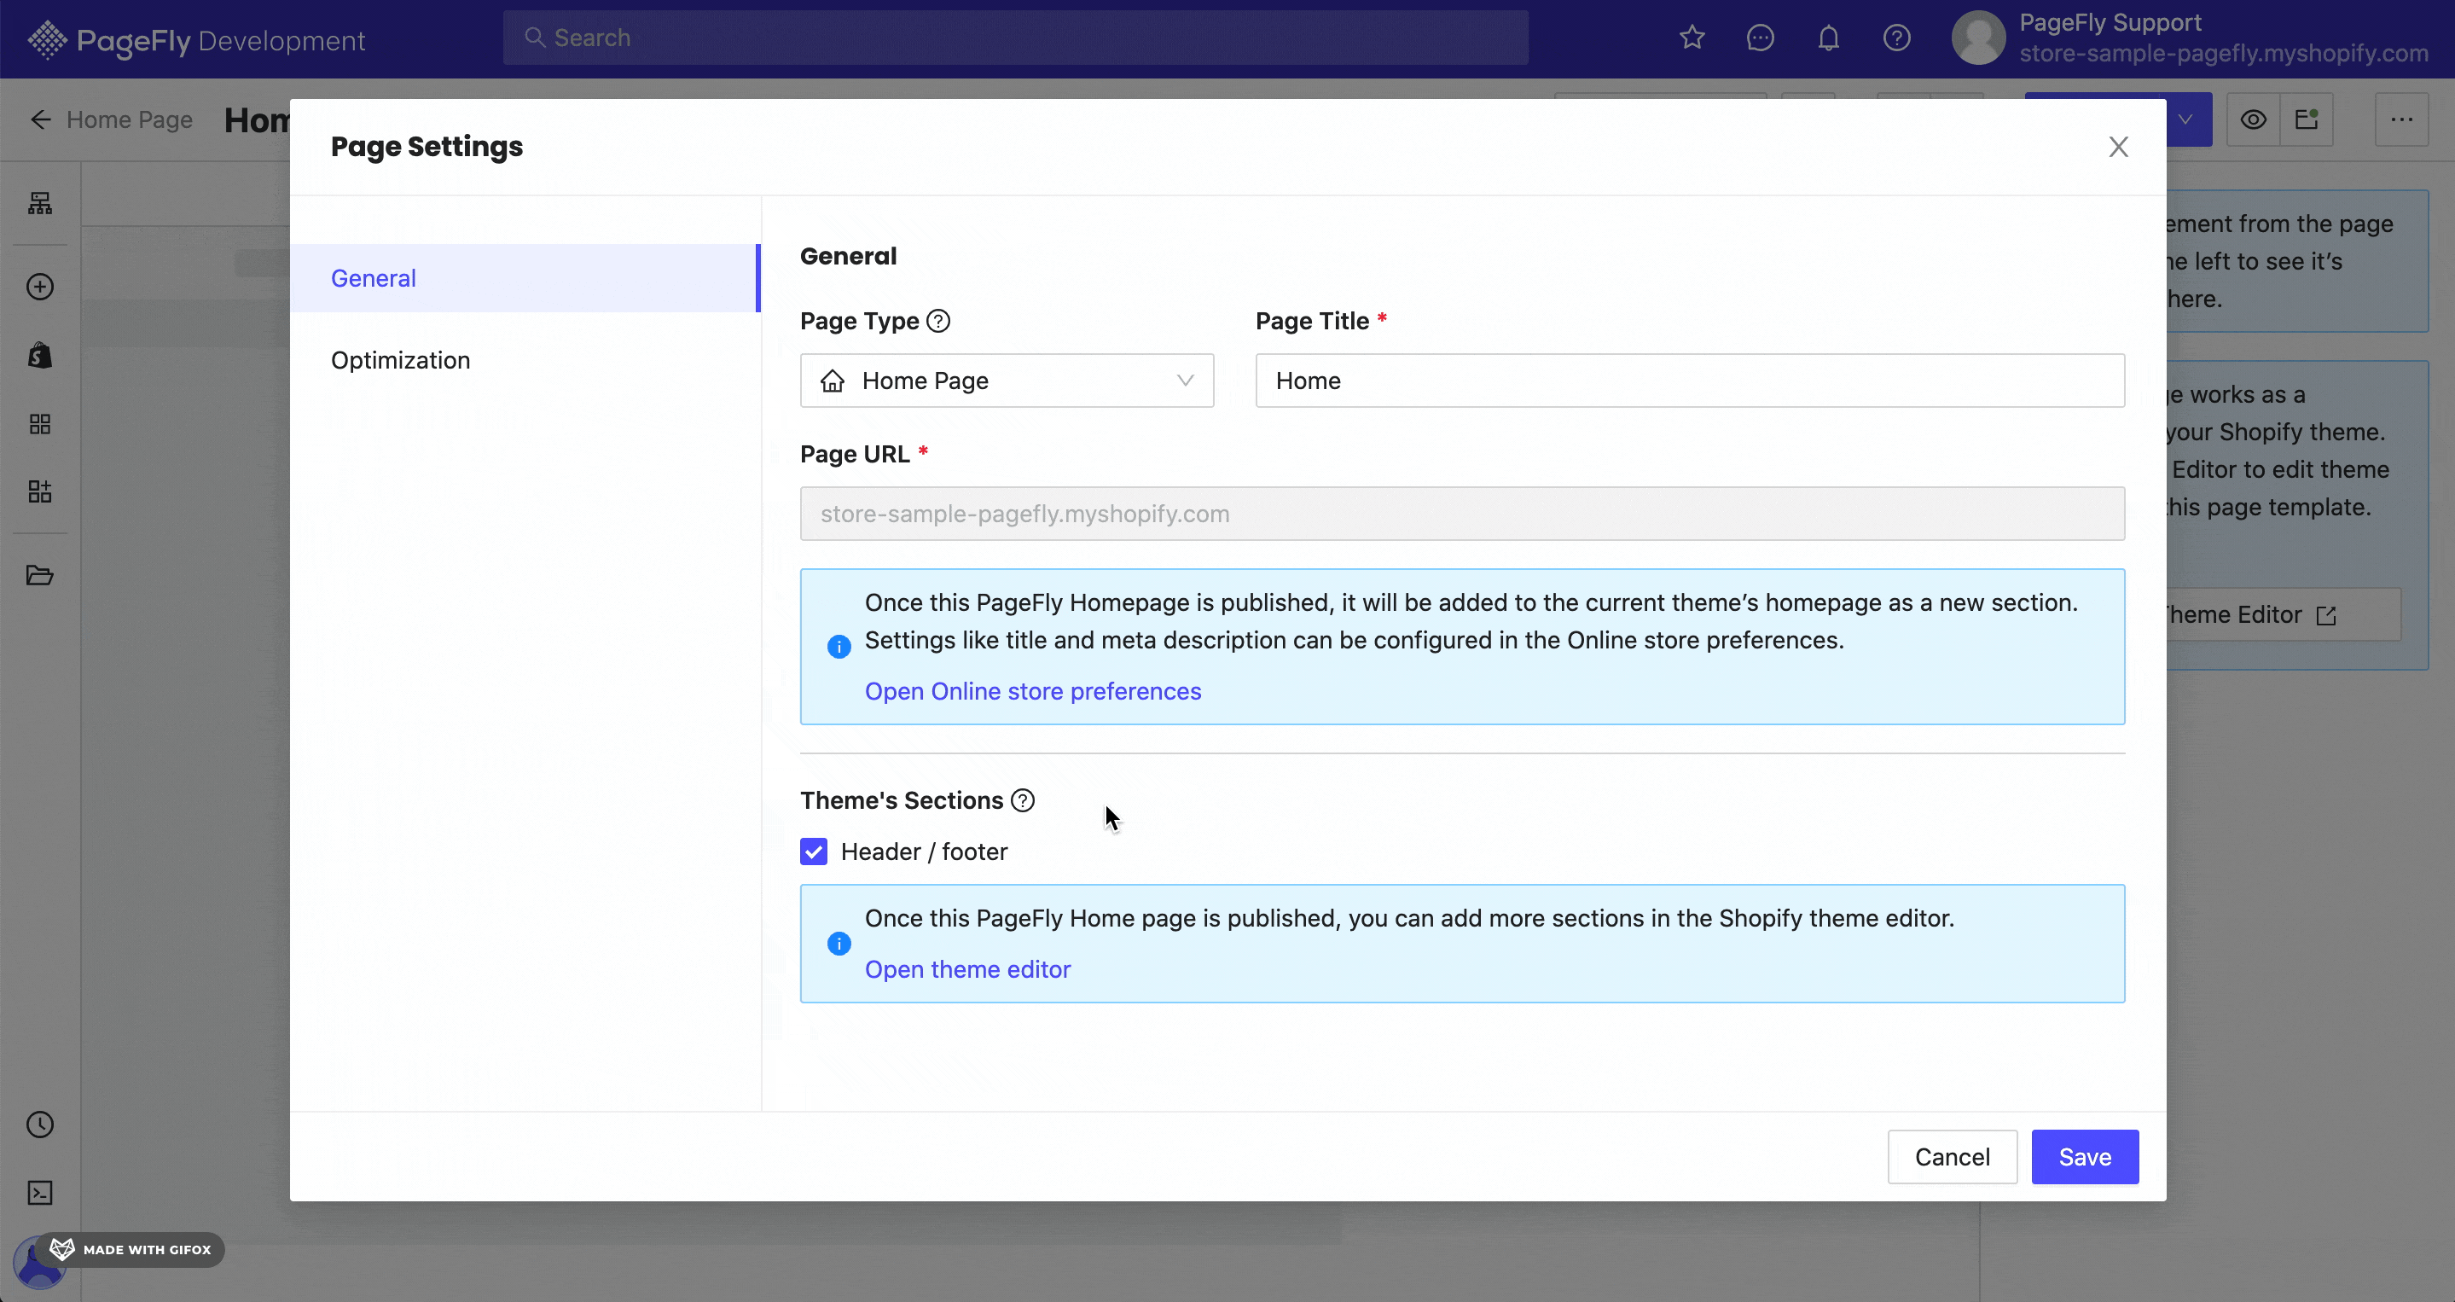Click the save template icon beside preview
Screen dimensions: 2455x1302
pyautogui.click(x=2307, y=120)
